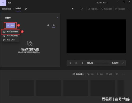Click the undo arrow icon

tap(73, 9)
